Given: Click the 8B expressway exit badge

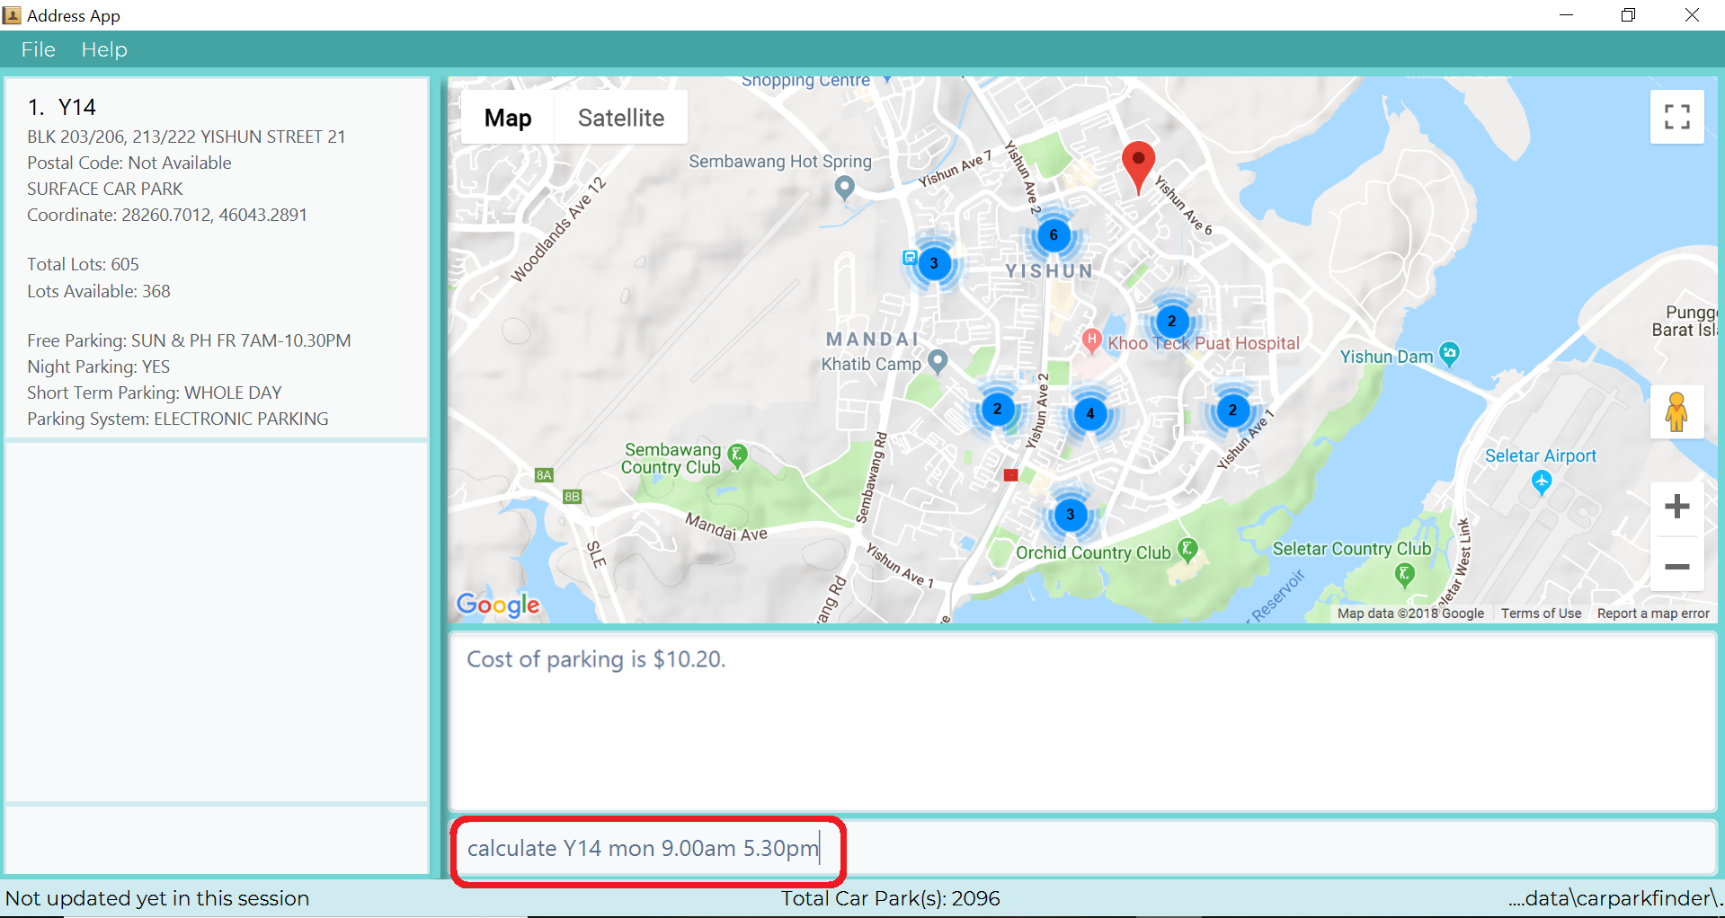Looking at the screenshot, I should pos(572,496).
